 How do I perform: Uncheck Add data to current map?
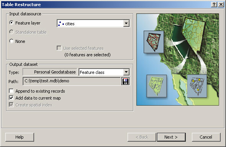[11, 98]
